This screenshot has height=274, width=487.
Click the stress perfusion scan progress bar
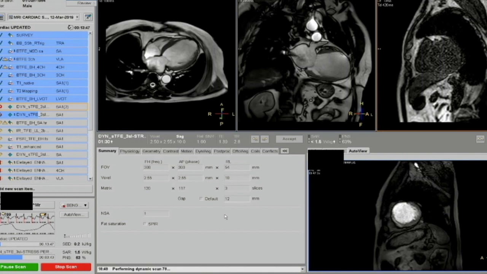(27, 257)
